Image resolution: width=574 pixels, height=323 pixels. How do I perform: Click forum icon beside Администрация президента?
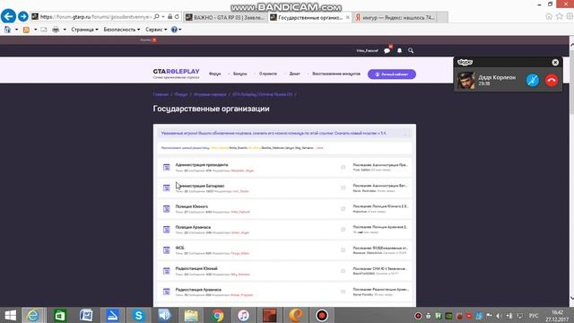[166, 168]
